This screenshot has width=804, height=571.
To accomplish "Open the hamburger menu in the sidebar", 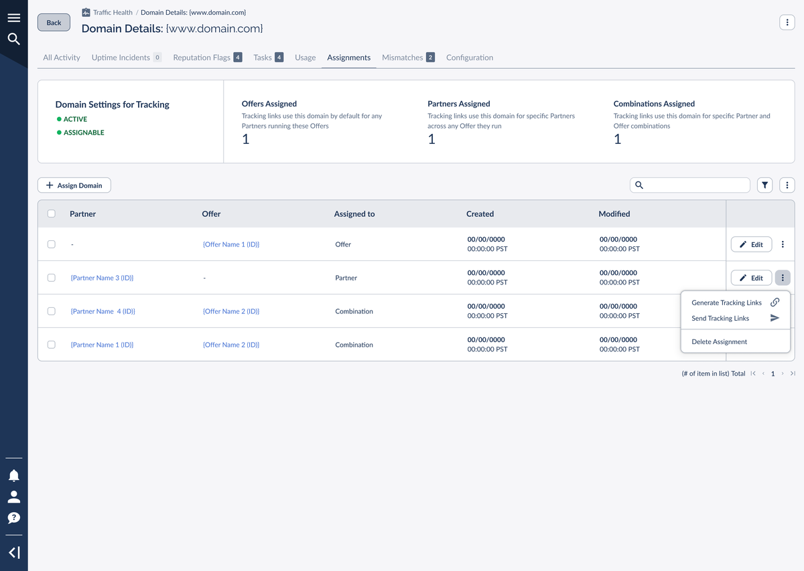I will coord(13,18).
